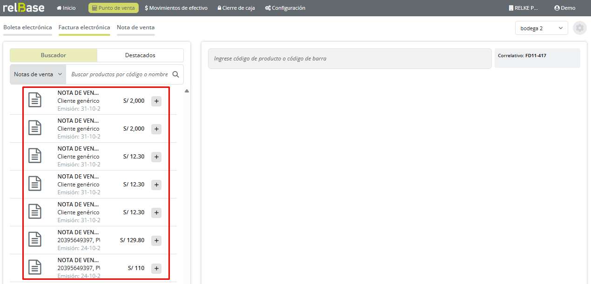Click the document icon of the S/ 110 note
The image size is (591, 284).
click(x=35, y=267)
